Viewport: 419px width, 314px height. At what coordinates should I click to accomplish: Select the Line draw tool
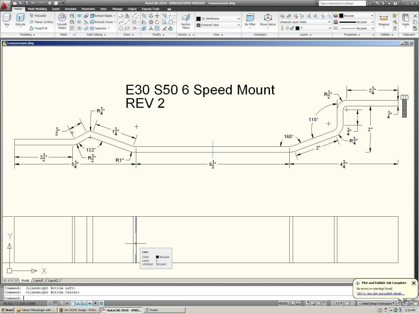click(x=128, y=22)
